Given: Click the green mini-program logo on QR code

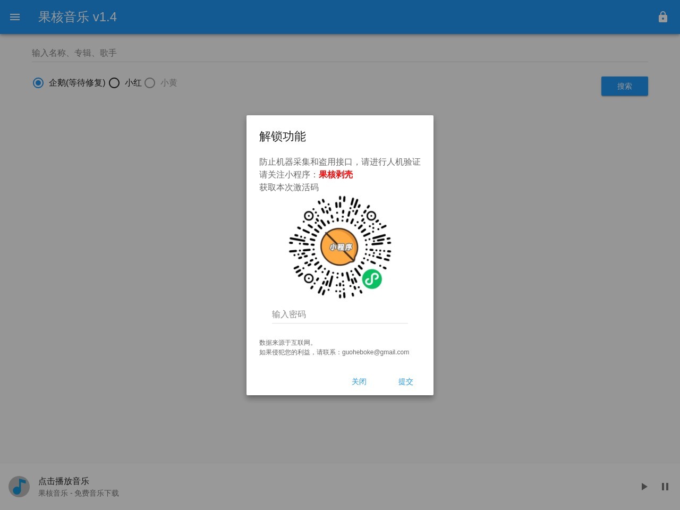Looking at the screenshot, I should click(x=372, y=279).
